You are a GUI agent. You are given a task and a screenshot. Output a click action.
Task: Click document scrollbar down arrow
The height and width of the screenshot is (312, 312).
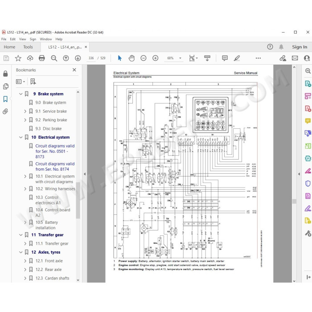tap(294, 281)
